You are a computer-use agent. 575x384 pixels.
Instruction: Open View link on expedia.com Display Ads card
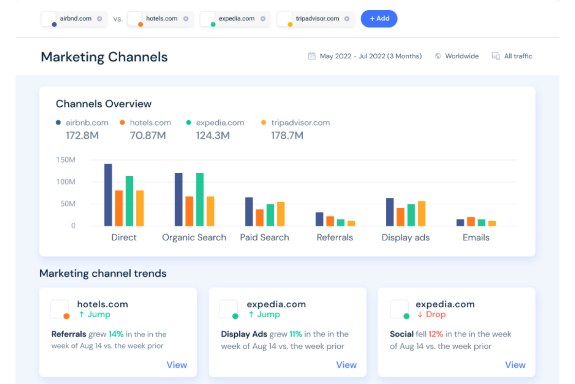pyautogui.click(x=346, y=365)
